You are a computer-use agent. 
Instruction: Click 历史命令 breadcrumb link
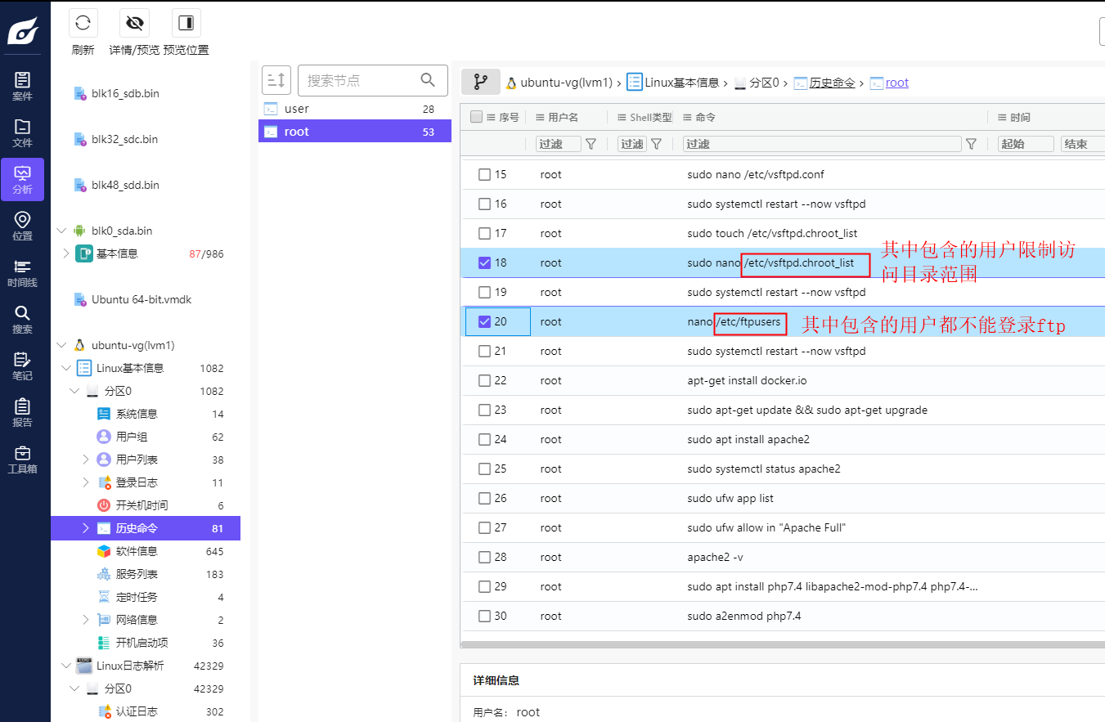tap(832, 83)
